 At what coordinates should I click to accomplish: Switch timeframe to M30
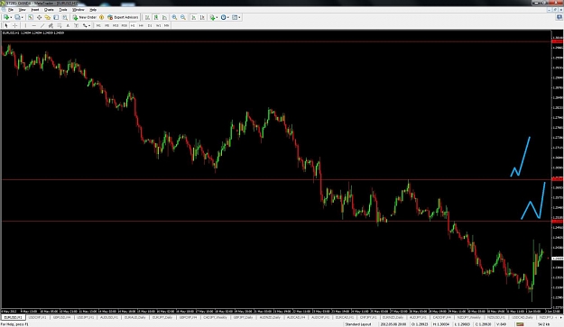coord(125,25)
